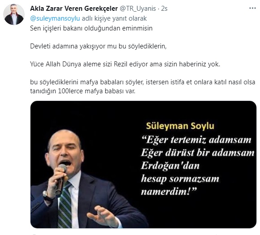Open the author's round profile avatar
Screen dimensions: 260x235
click(x=14, y=14)
